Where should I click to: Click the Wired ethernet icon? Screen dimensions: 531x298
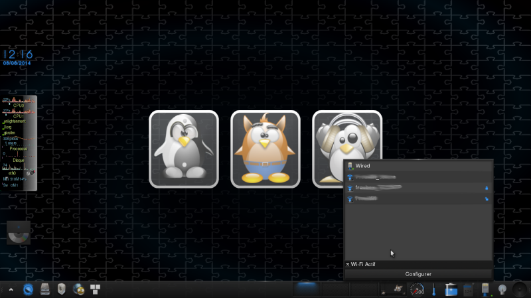pyautogui.click(x=350, y=166)
